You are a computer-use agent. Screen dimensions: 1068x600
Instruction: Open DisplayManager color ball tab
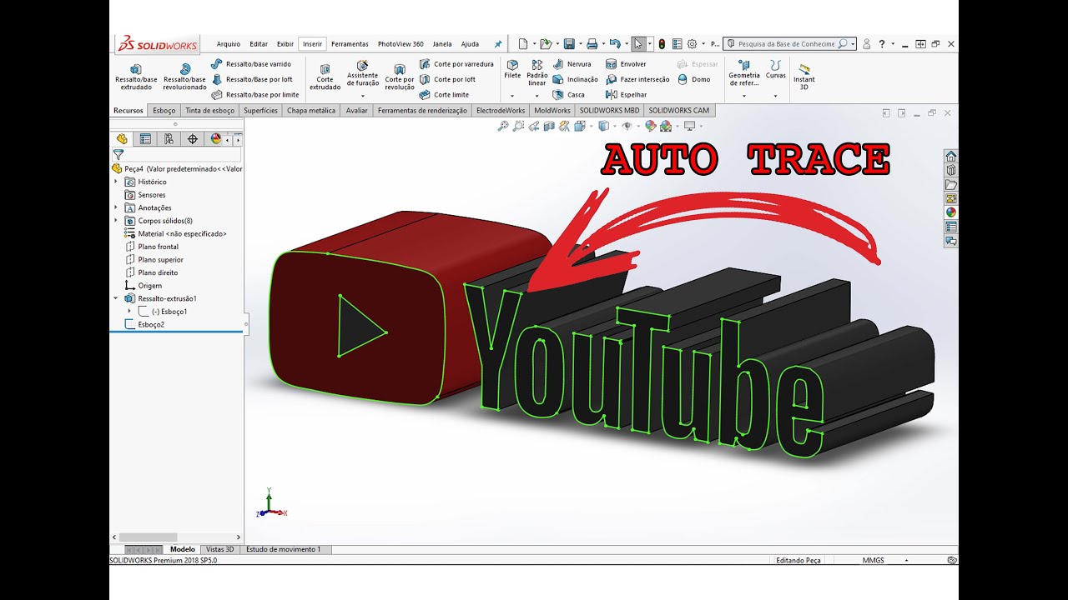coord(216,139)
